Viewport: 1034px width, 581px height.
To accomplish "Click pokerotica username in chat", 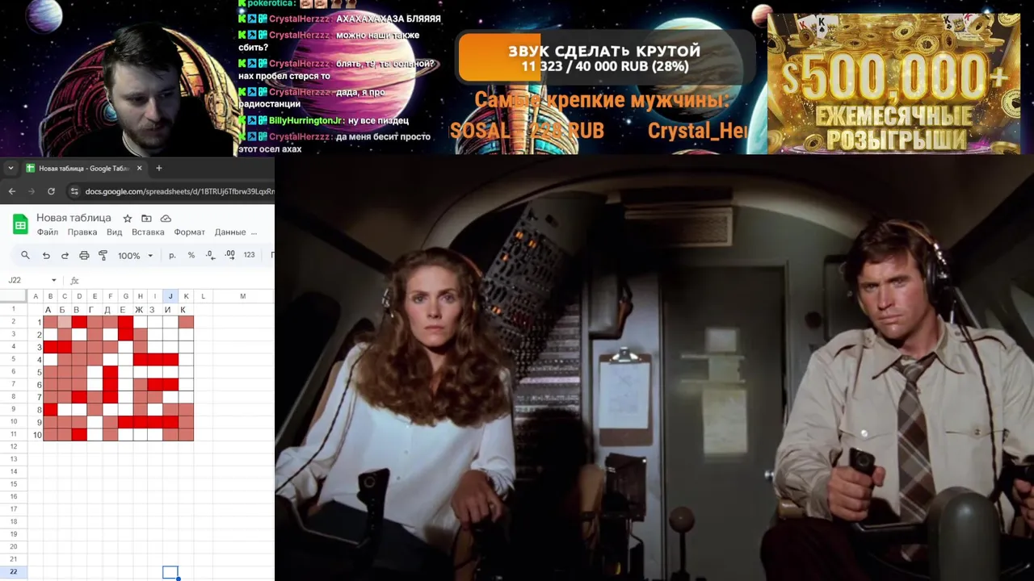I will [270, 4].
